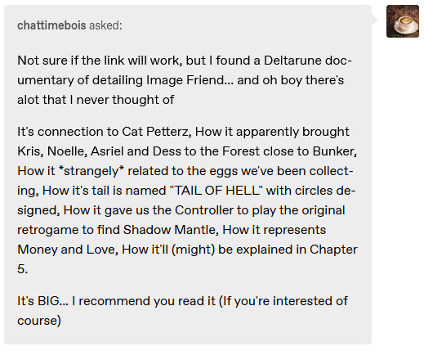Click the phrase "Image Friend..."
This screenshot has width=424, height=351.
(190, 80)
